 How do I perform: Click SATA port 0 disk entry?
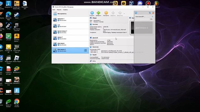click(106, 51)
